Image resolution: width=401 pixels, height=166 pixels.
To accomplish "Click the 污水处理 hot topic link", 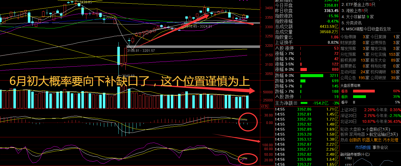I will 390,140.
